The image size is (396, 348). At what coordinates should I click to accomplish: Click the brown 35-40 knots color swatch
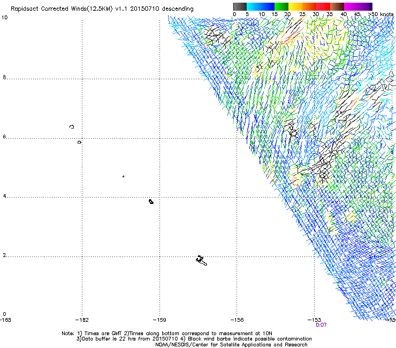click(337, 6)
